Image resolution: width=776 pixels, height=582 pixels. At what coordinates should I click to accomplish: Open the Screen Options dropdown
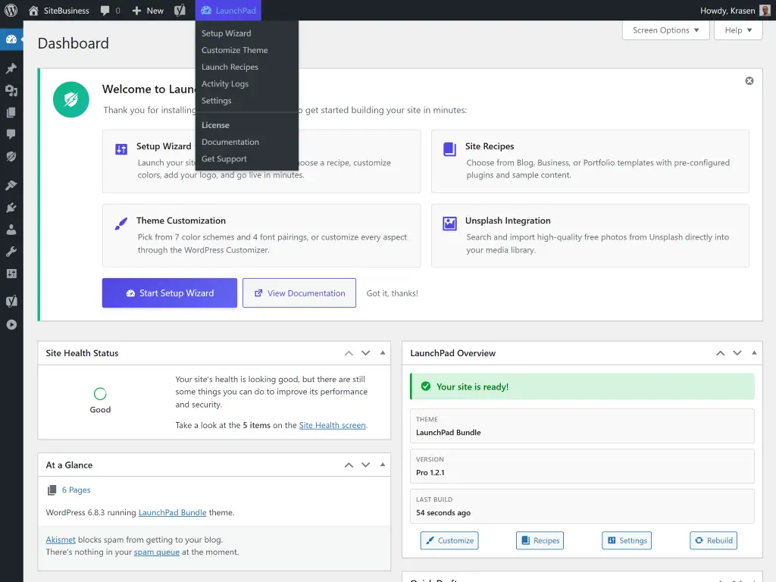(665, 30)
